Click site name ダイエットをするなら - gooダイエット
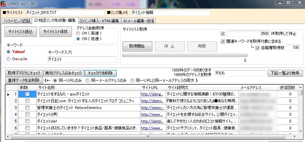This screenshot has width=305, height=142. (x=64, y=94)
